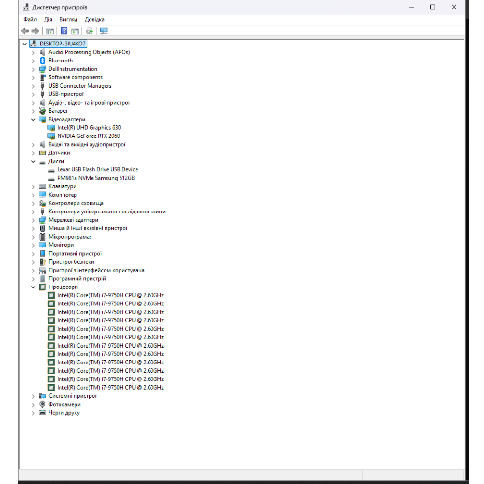
Task: Click the Клавіатури keyboard icon
Action: (x=43, y=186)
